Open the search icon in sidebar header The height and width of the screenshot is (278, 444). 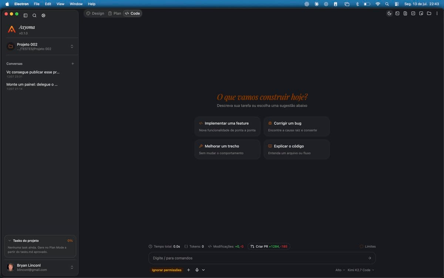coord(34,15)
